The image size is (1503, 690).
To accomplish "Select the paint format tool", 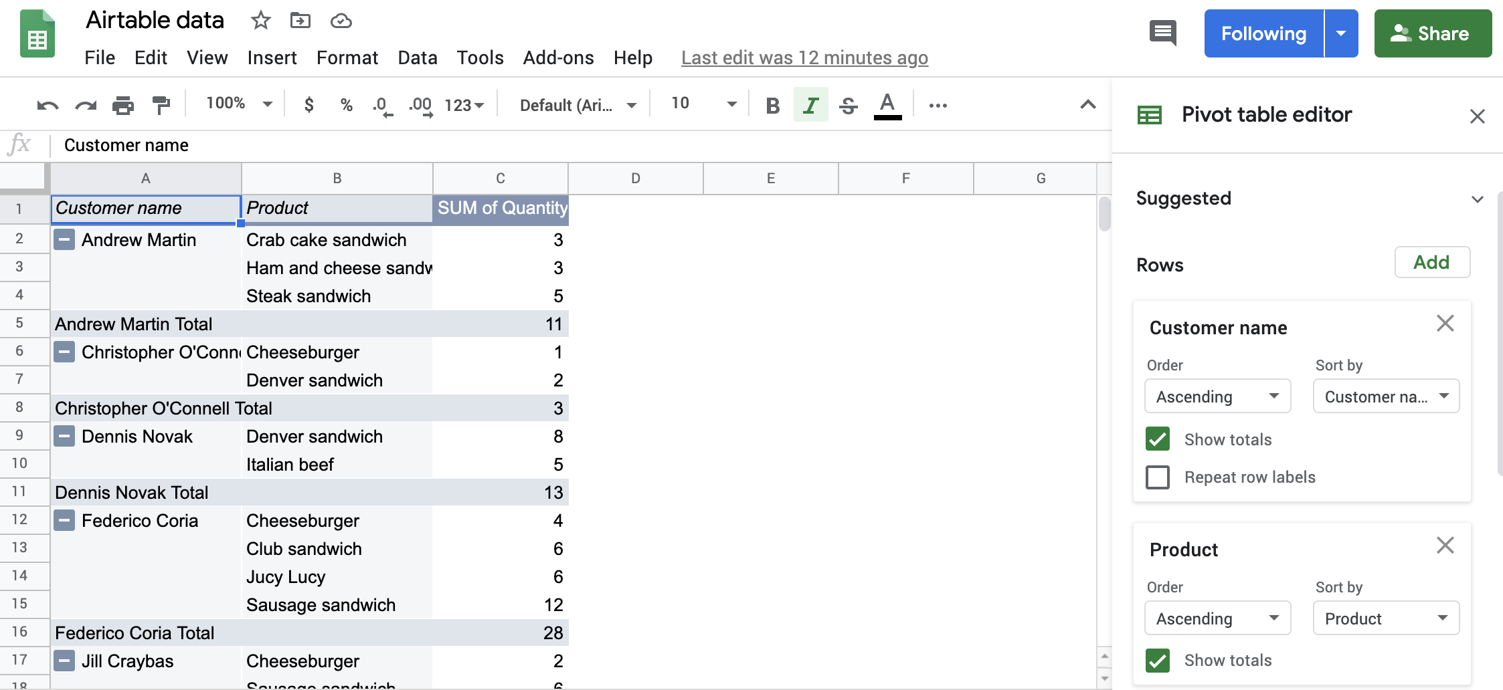I will [x=161, y=104].
